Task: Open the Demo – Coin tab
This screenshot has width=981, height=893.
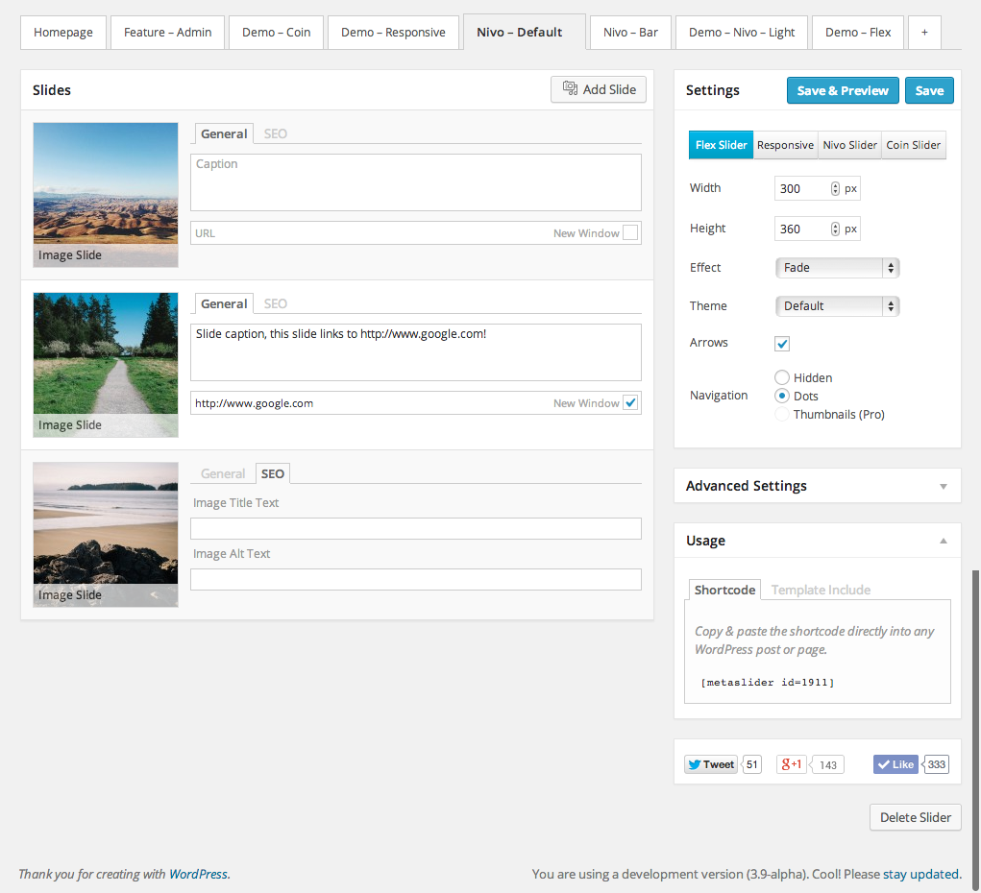Action: point(276,32)
